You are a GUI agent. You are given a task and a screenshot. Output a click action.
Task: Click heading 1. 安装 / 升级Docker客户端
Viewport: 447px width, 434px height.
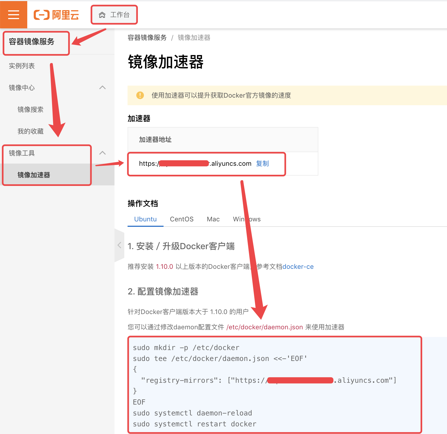pyautogui.click(x=181, y=246)
